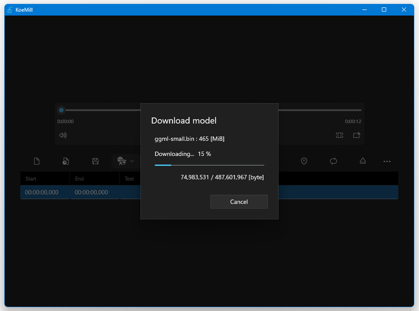Toggle the loop repeat icon
419x311 pixels.
[334, 161]
